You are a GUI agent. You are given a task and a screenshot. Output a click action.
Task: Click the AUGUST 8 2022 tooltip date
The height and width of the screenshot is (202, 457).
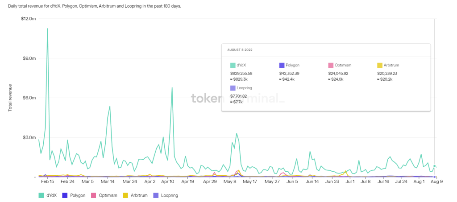coord(240,50)
